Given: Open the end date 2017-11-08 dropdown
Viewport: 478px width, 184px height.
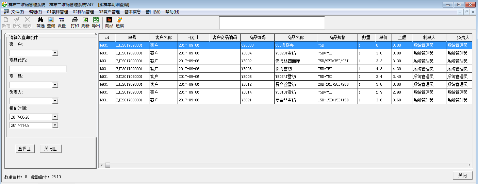Looking at the screenshot, I should 55,125.
